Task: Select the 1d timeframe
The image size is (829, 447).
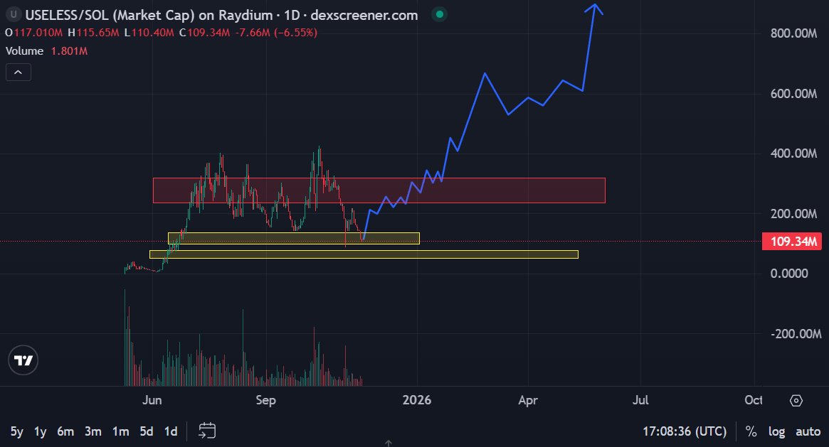Action: tap(171, 431)
